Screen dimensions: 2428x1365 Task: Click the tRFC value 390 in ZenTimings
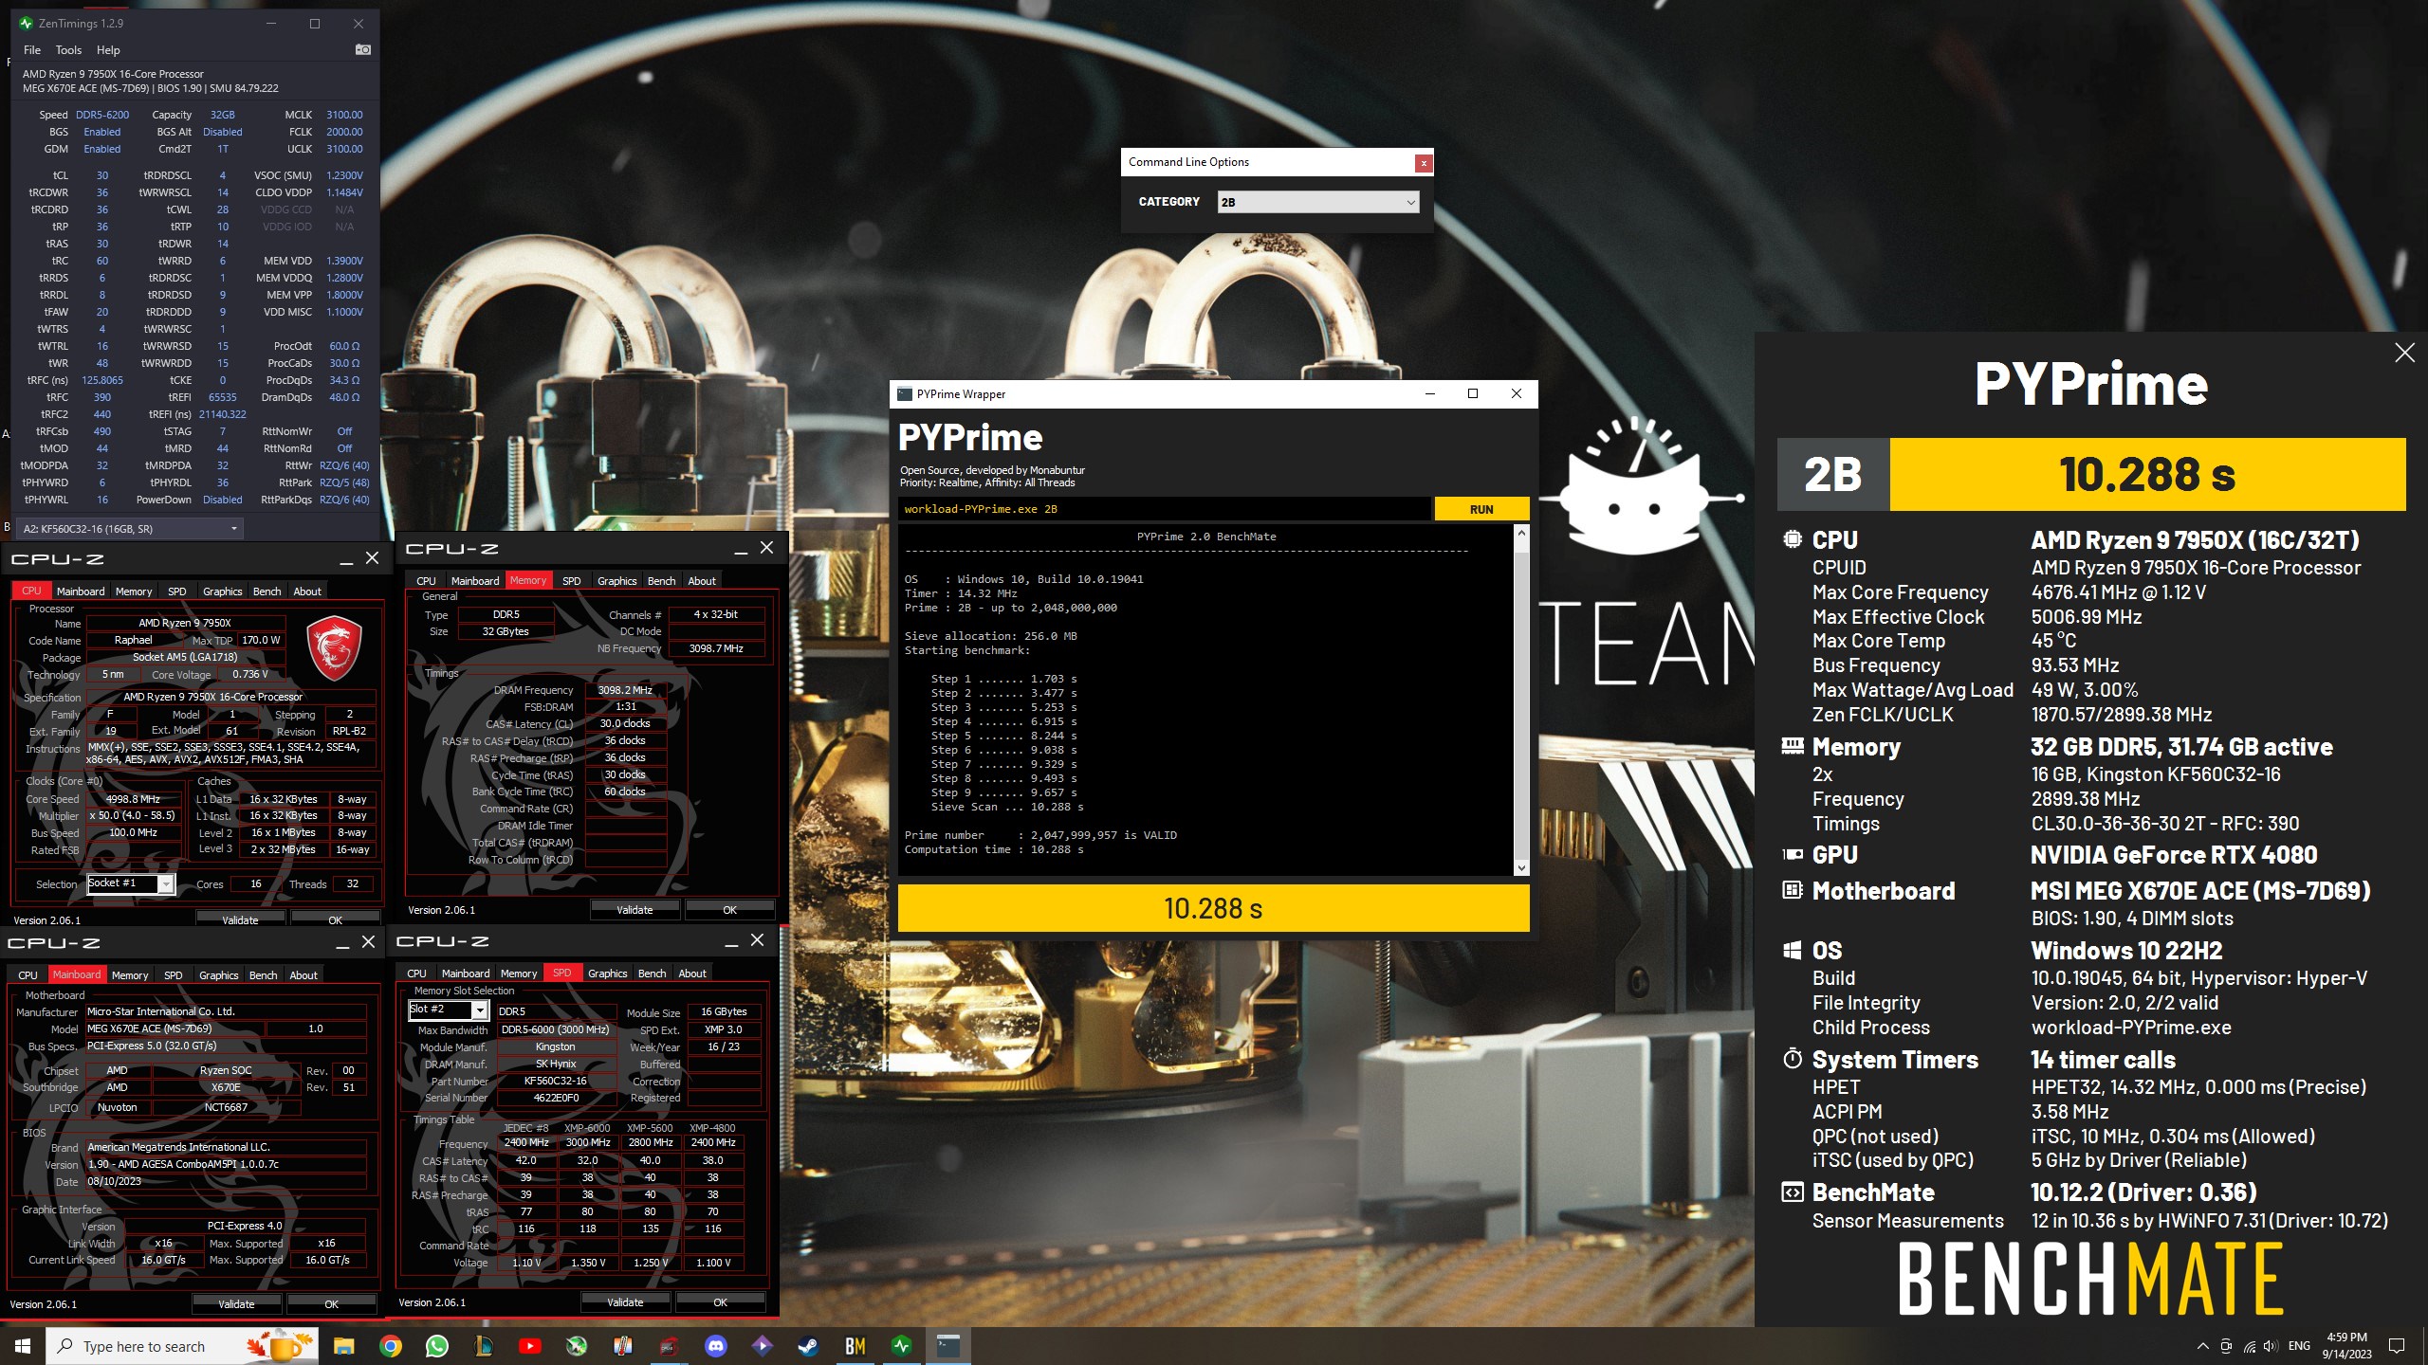click(102, 397)
